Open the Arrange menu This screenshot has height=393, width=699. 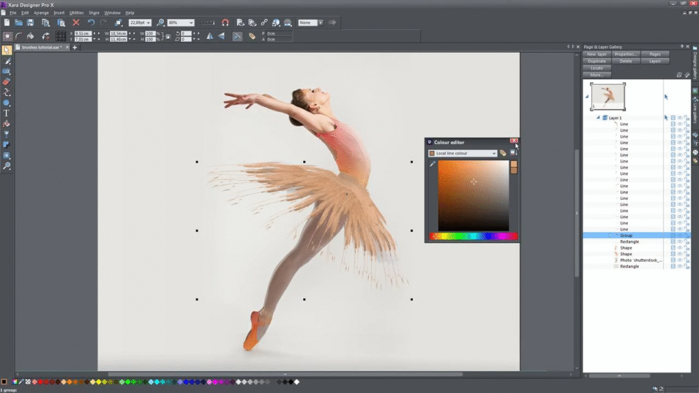point(41,13)
